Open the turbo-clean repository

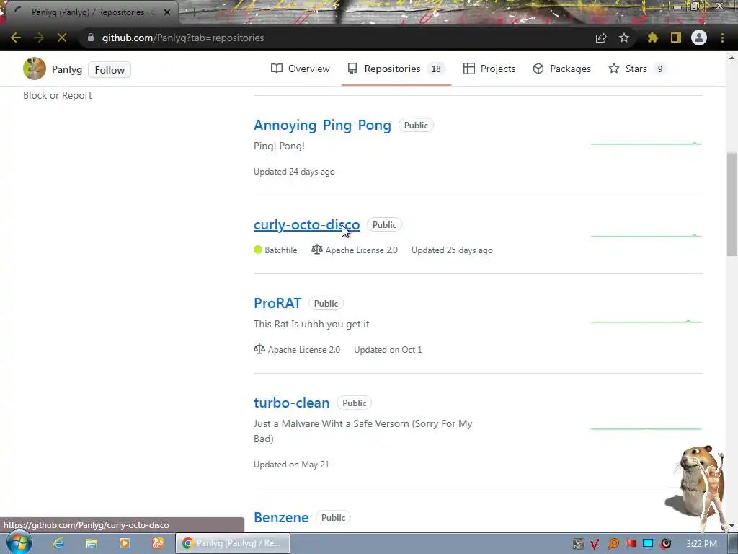291,403
